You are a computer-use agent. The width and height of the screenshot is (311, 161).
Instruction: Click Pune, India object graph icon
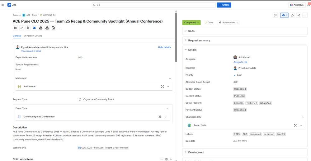[x=295, y=125]
